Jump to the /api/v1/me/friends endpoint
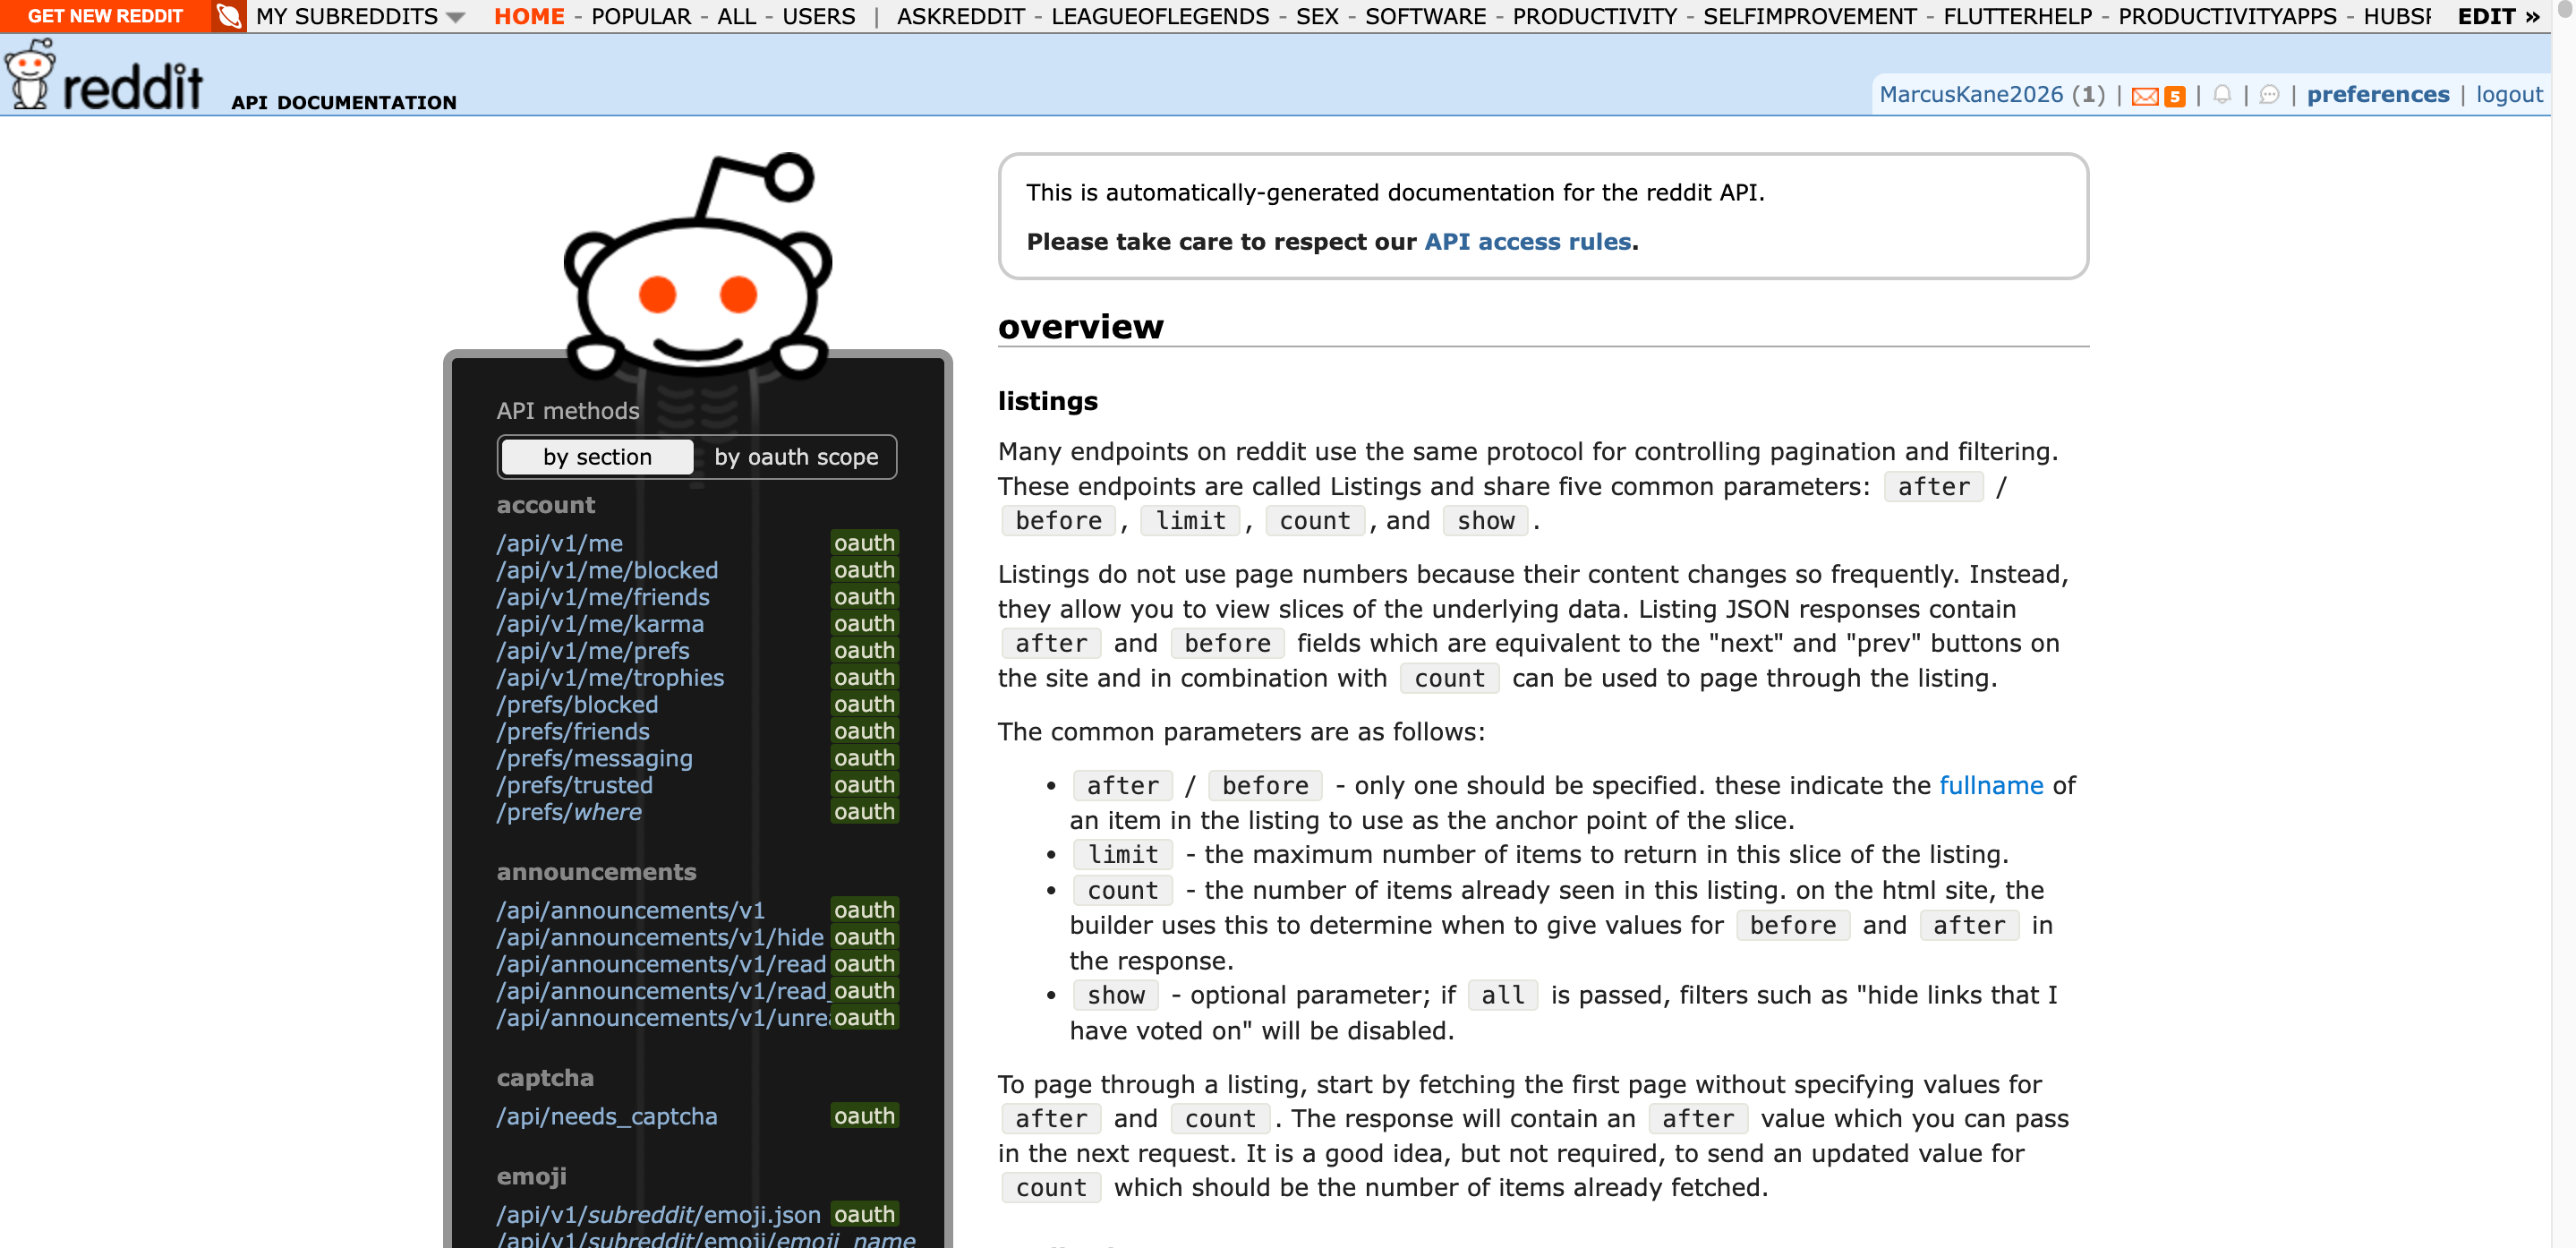2576x1248 pixels. [x=603, y=597]
